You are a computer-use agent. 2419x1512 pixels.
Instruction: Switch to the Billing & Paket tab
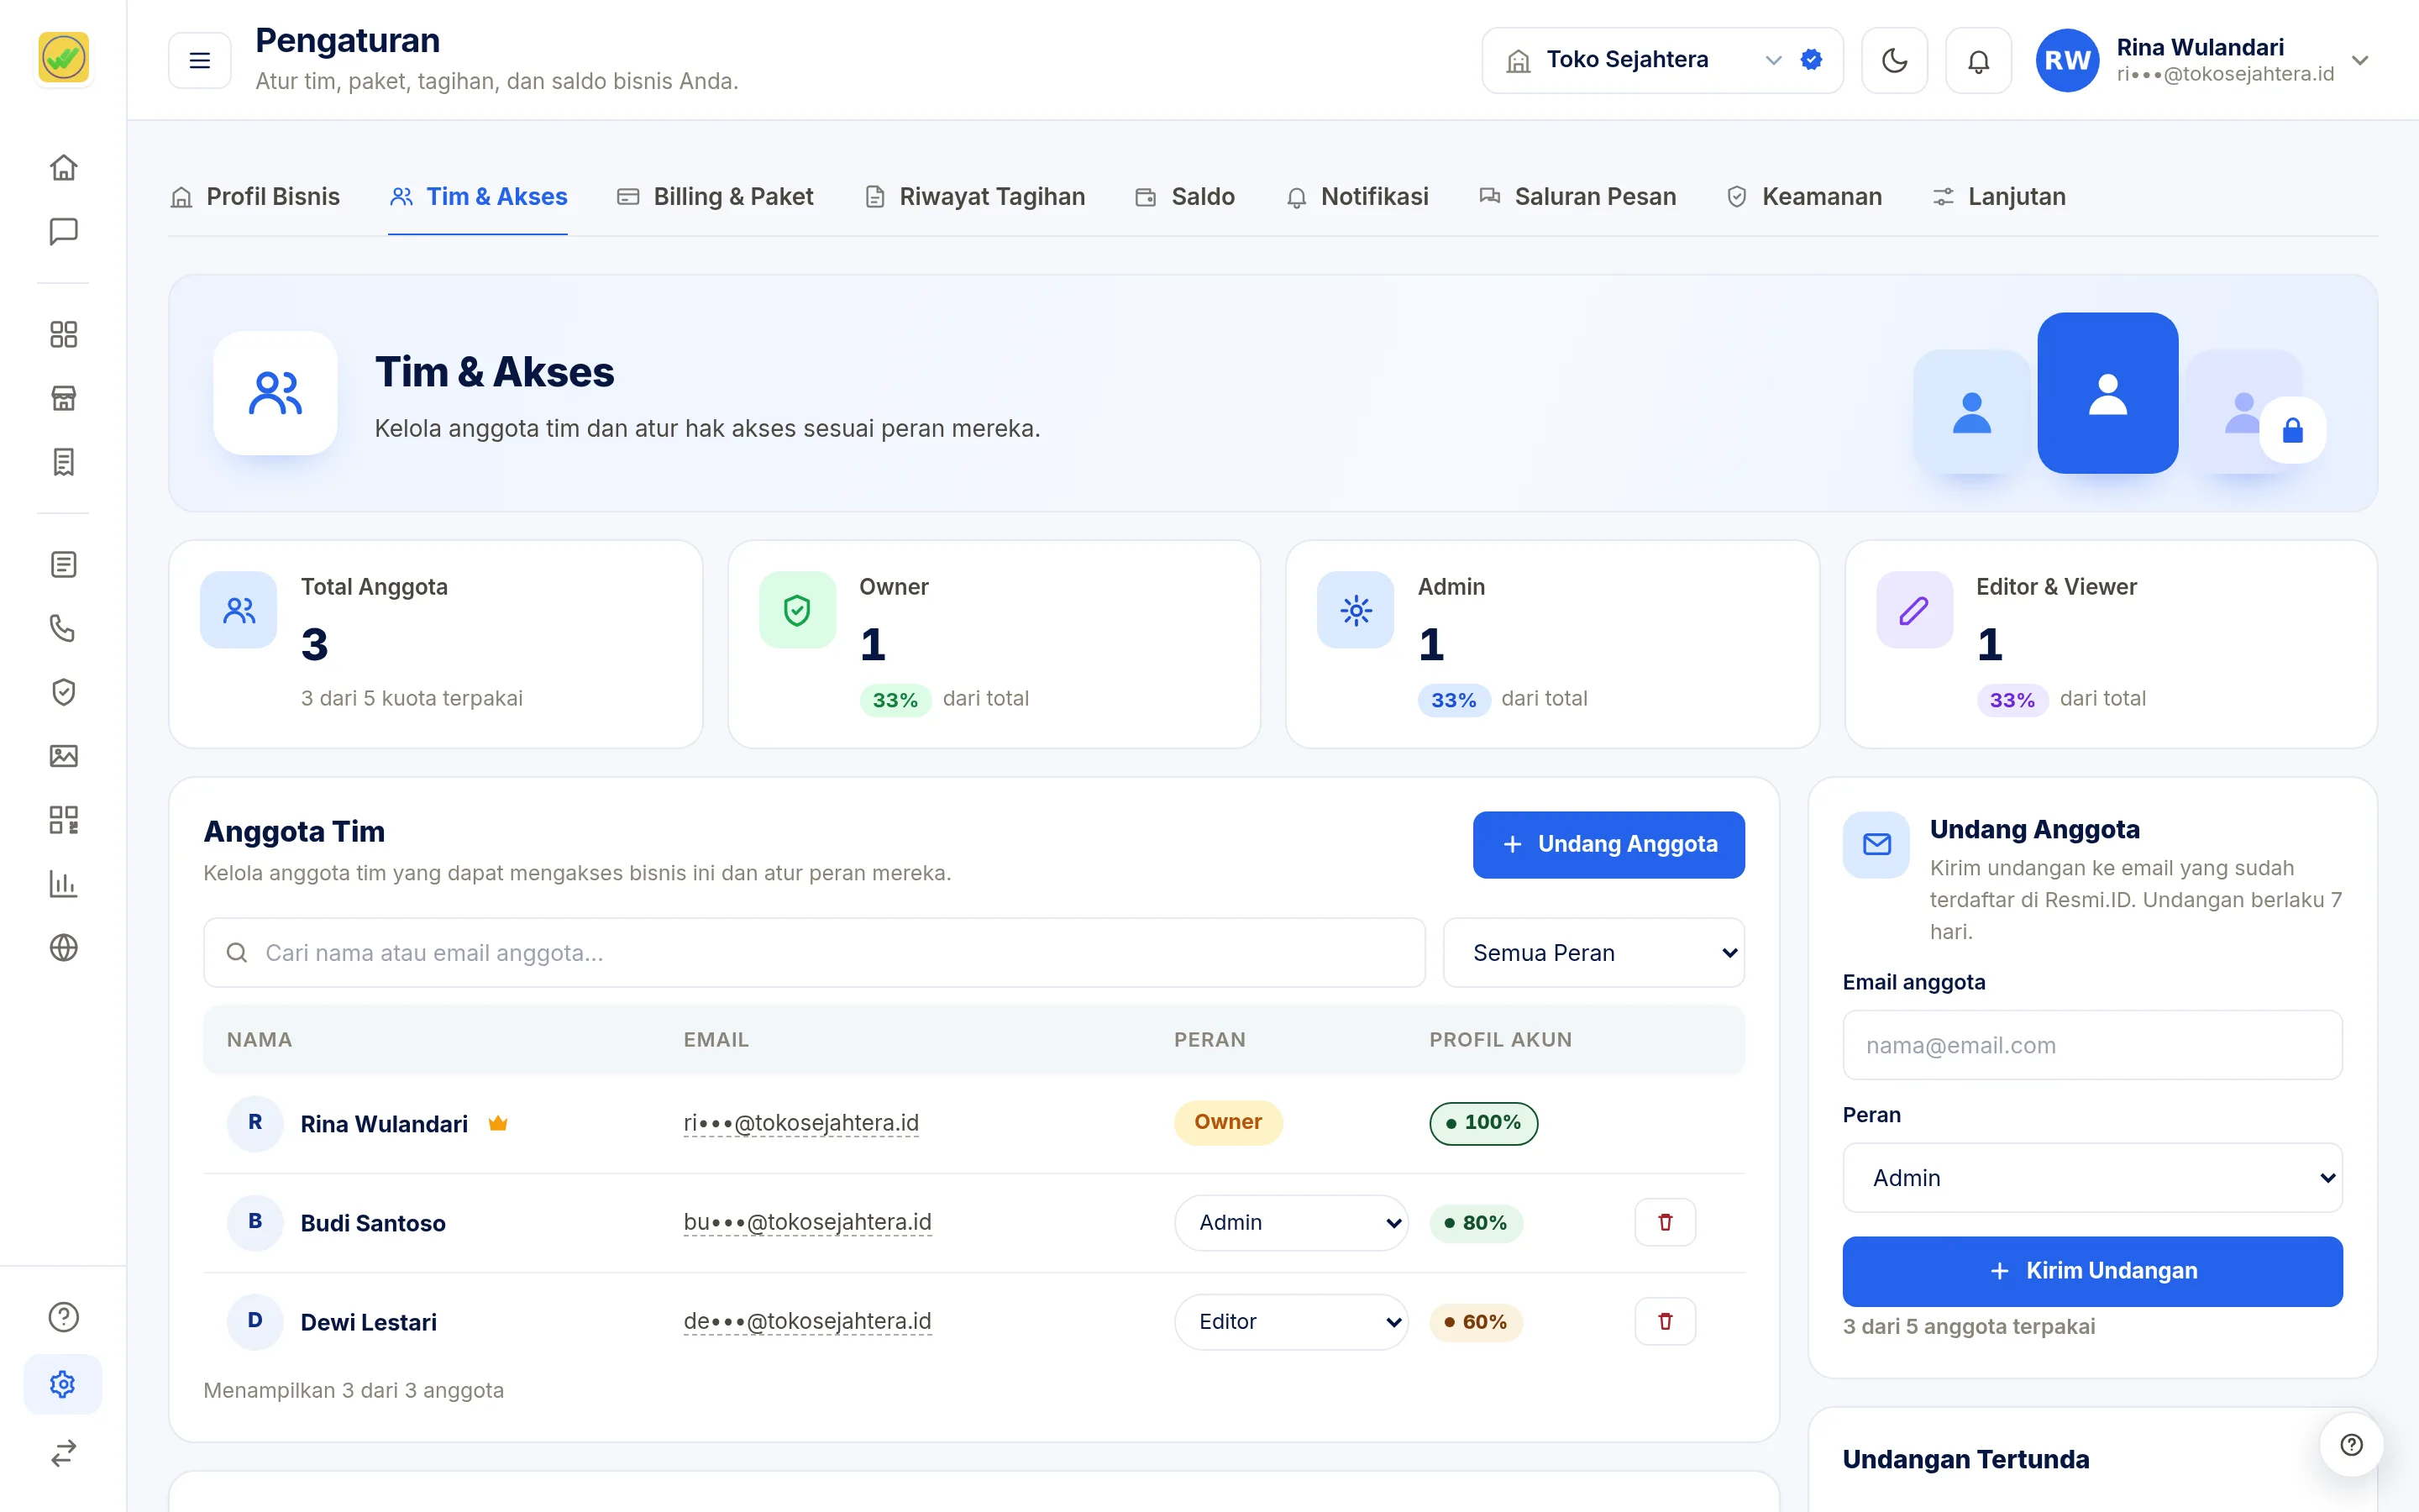[715, 197]
